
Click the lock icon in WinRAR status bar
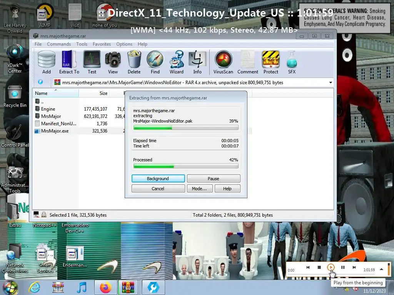tap(44, 214)
